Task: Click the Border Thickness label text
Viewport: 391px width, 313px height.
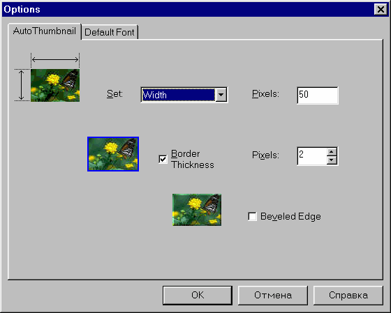Action: coord(192,159)
